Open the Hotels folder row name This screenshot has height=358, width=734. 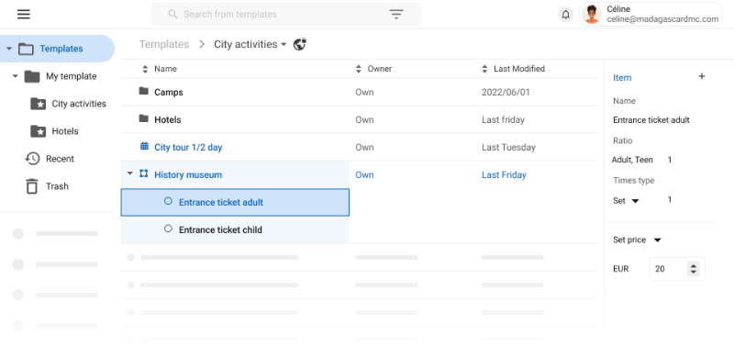click(x=168, y=120)
